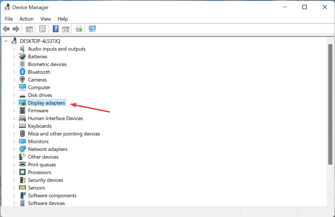
Task: Select the Sensors label
Action: 37,188
